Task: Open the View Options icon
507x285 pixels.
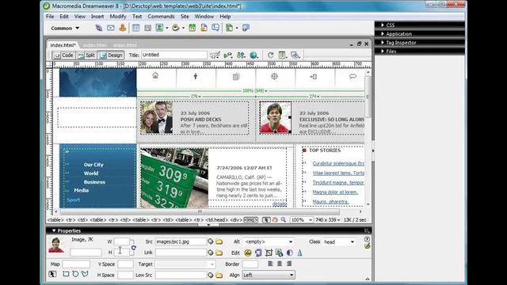Action: (x=282, y=55)
